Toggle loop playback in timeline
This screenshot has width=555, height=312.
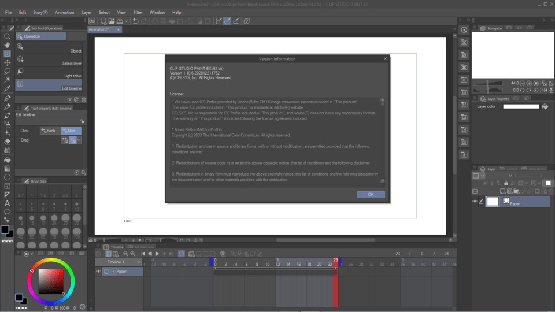181,254
